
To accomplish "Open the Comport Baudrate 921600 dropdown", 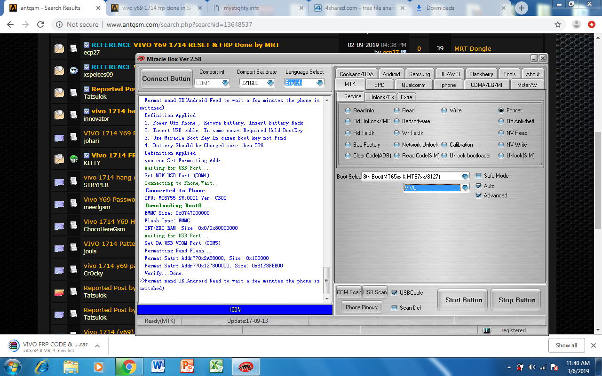I will pyautogui.click(x=270, y=83).
